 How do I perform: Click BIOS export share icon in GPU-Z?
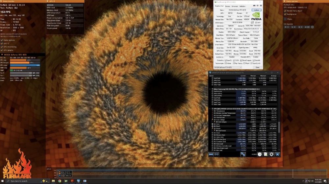[252, 22]
